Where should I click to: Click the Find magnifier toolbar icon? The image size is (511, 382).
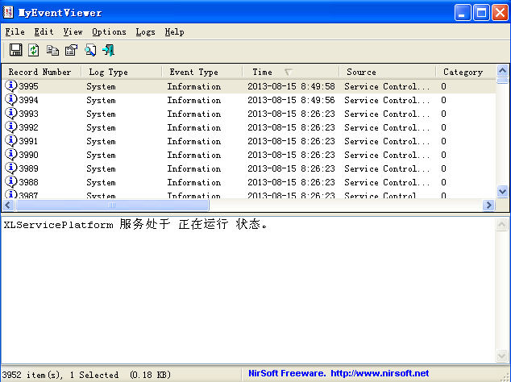[90, 51]
